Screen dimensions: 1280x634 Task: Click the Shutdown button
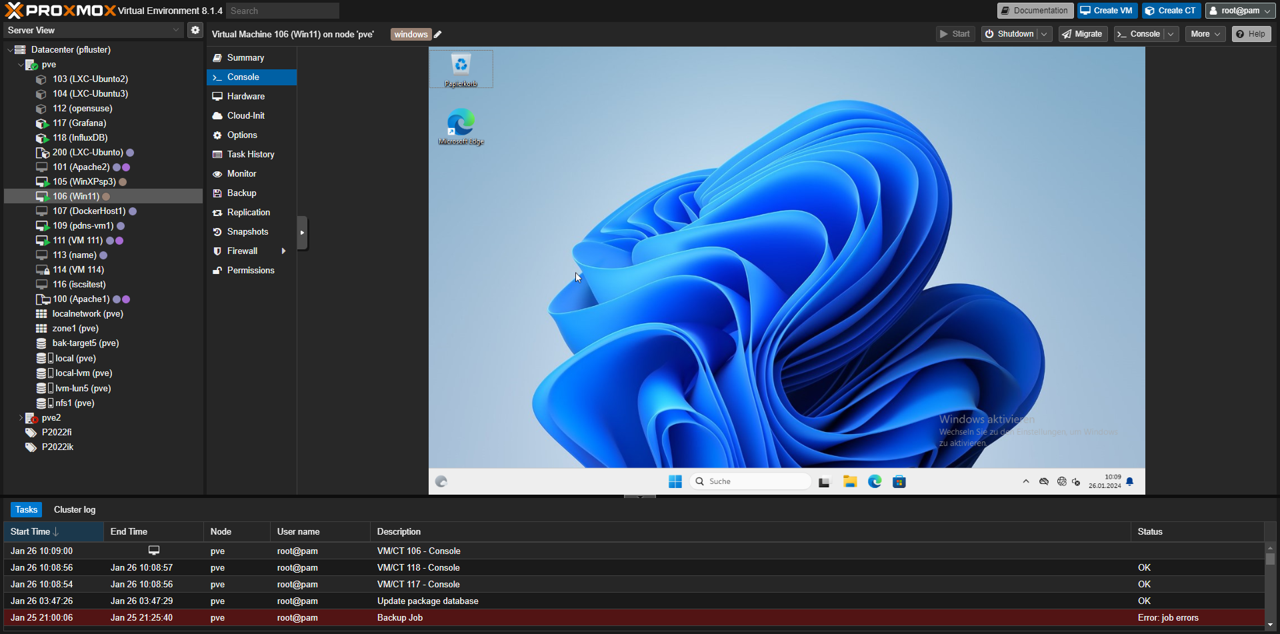[1009, 34]
